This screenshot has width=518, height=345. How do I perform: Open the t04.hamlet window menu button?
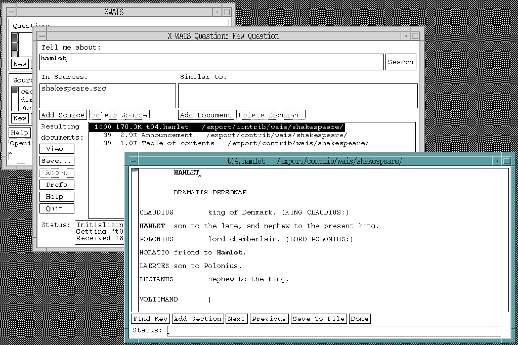pos(133,161)
